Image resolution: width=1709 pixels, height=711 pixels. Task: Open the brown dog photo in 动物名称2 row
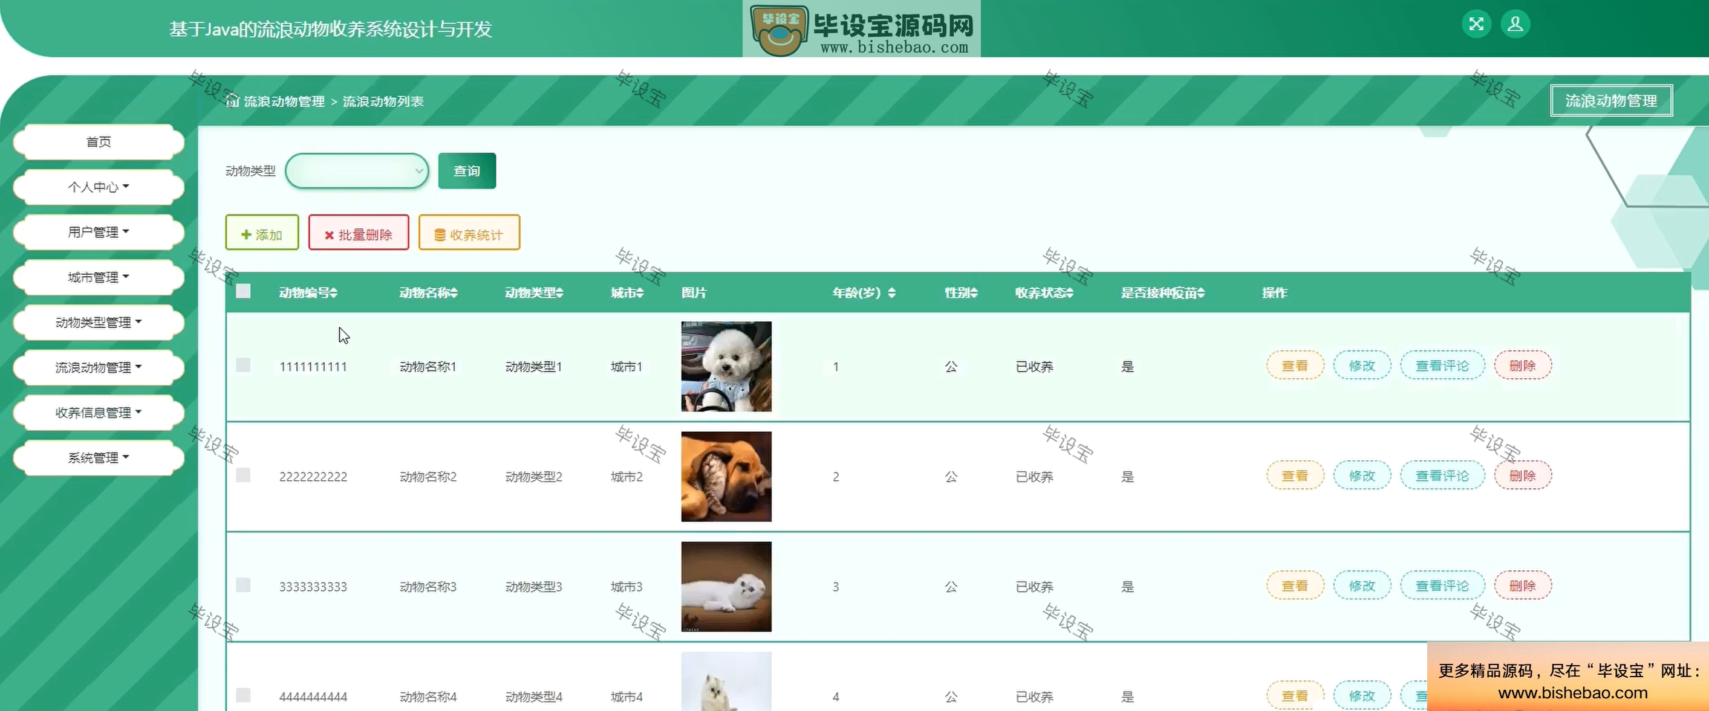point(726,477)
